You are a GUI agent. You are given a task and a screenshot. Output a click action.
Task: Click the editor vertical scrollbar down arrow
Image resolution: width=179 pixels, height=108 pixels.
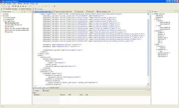click(x=148, y=84)
